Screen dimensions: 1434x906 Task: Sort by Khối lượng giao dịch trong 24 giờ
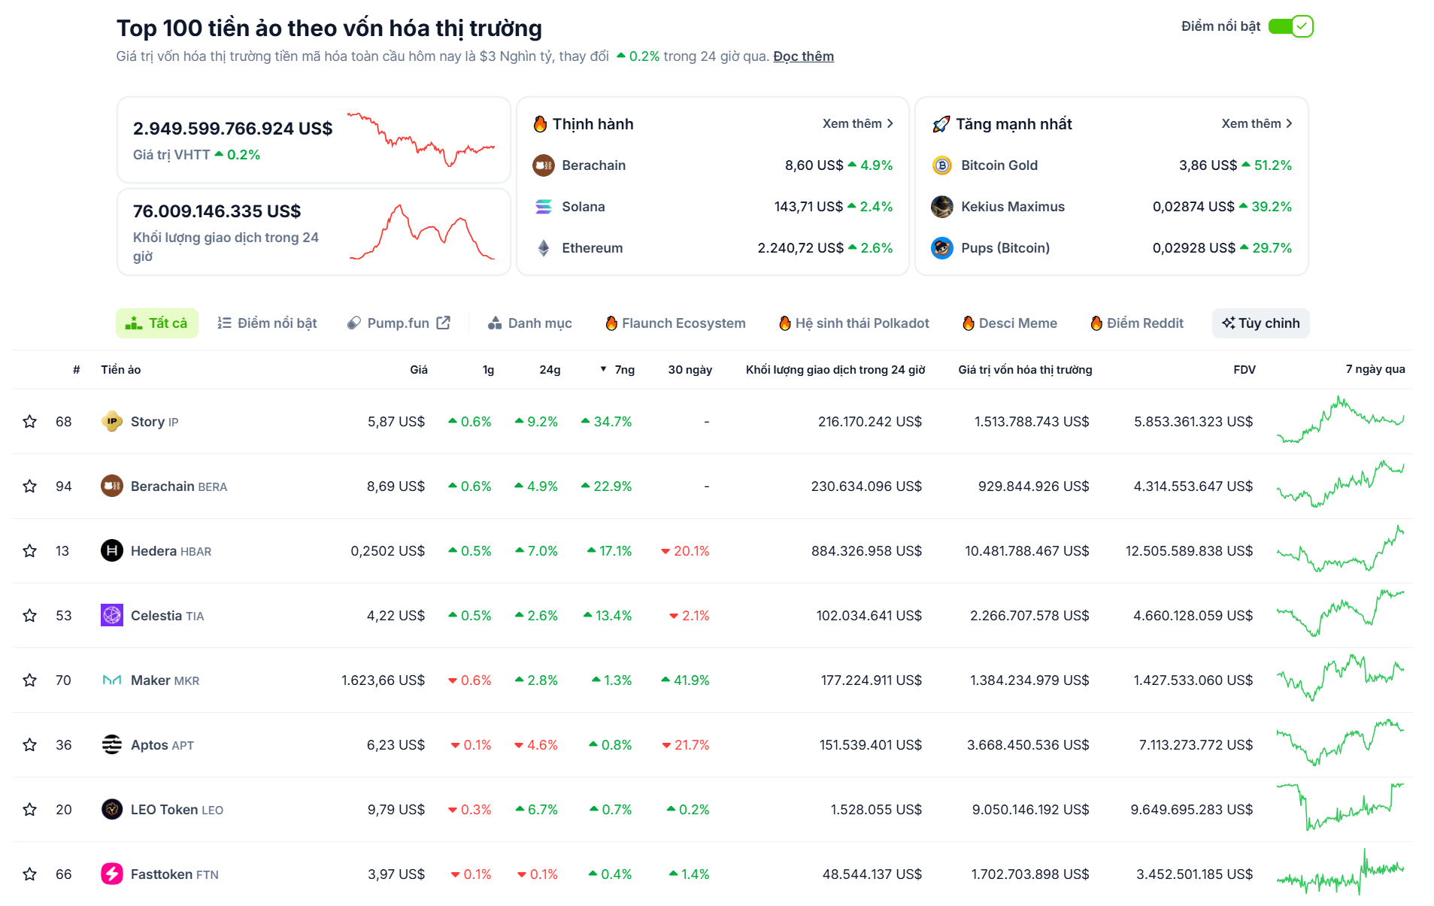tap(835, 370)
